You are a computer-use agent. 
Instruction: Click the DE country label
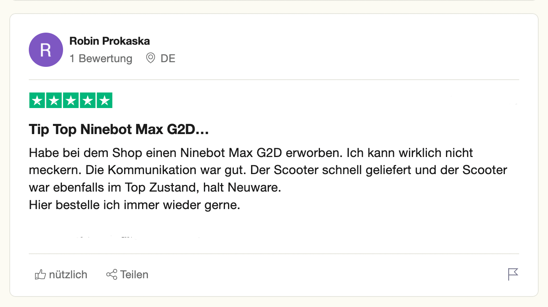pyautogui.click(x=168, y=59)
